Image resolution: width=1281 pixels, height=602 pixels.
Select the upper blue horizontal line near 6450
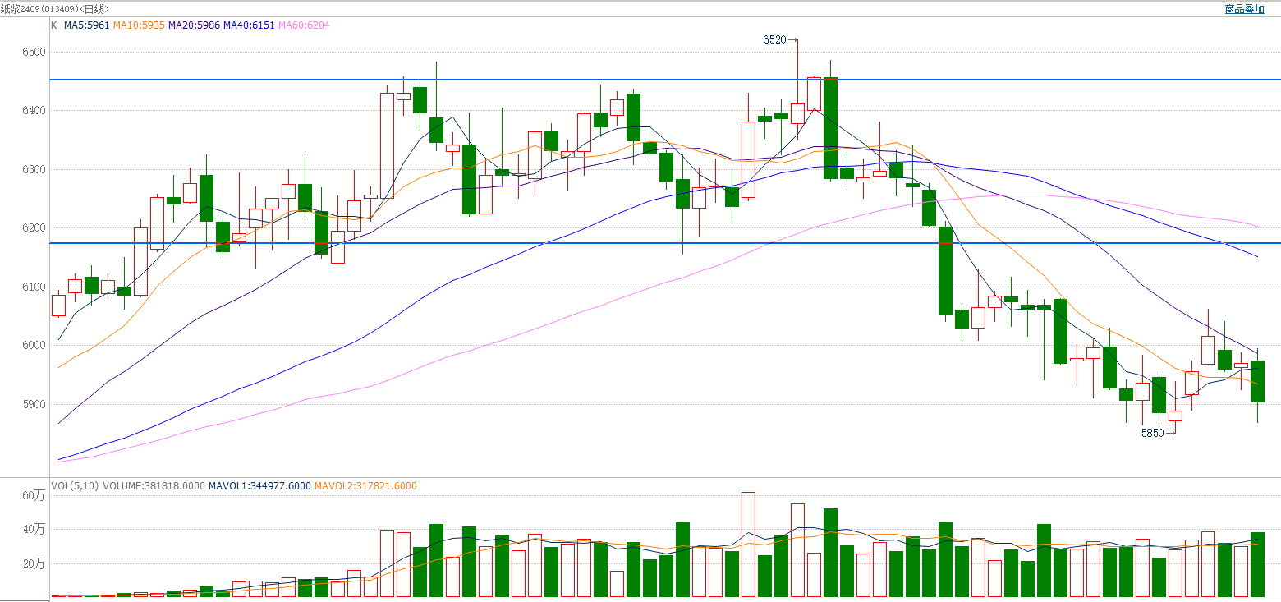[x=665, y=80]
